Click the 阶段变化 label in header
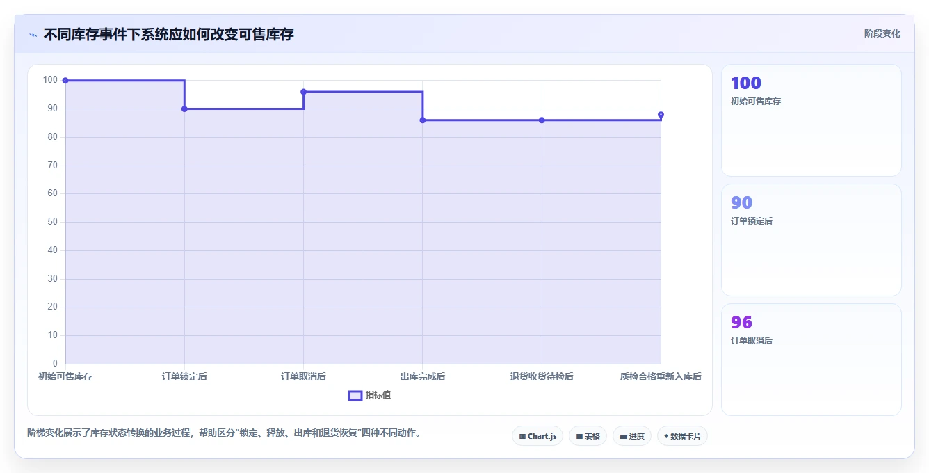The width and height of the screenshot is (929, 473). tap(882, 33)
